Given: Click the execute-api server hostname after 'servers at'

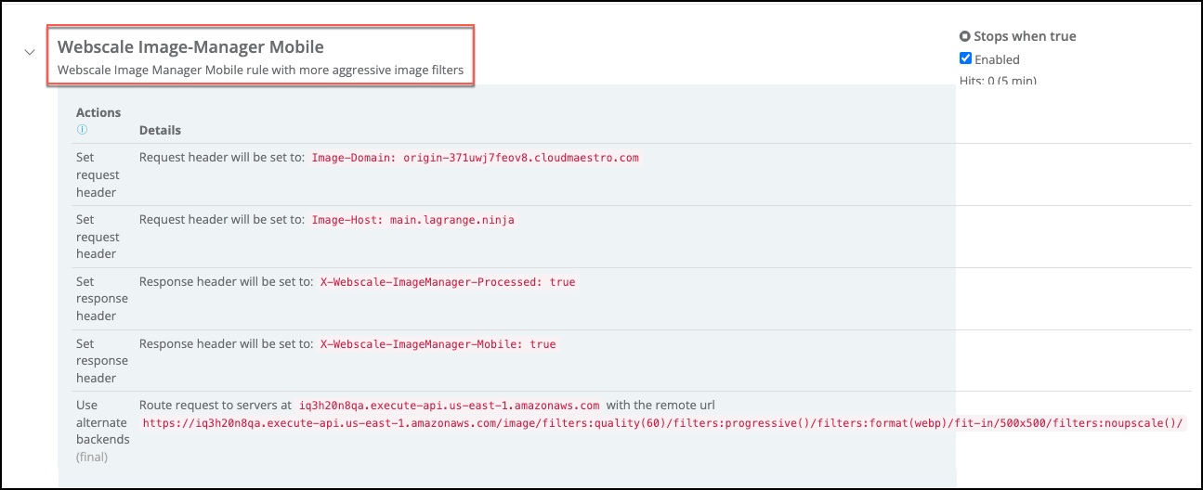Looking at the screenshot, I should tap(450, 406).
